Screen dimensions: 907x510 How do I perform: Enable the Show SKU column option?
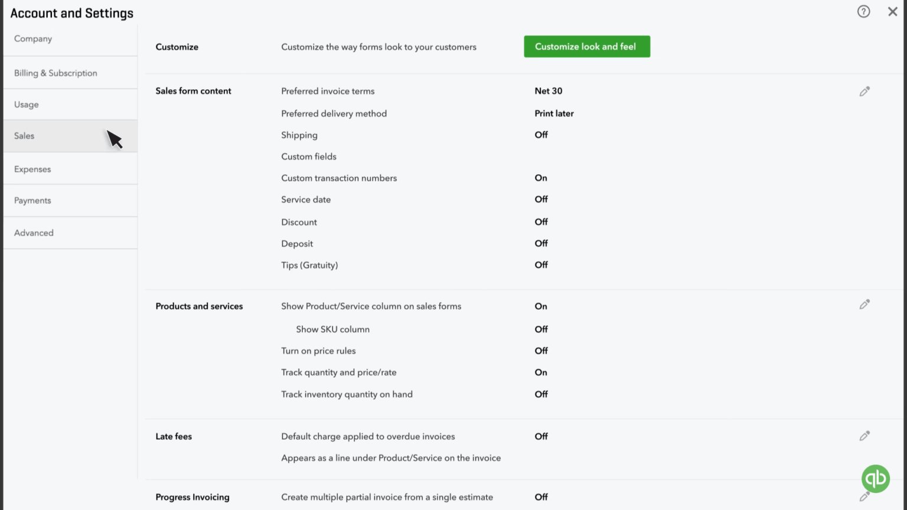click(x=540, y=329)
